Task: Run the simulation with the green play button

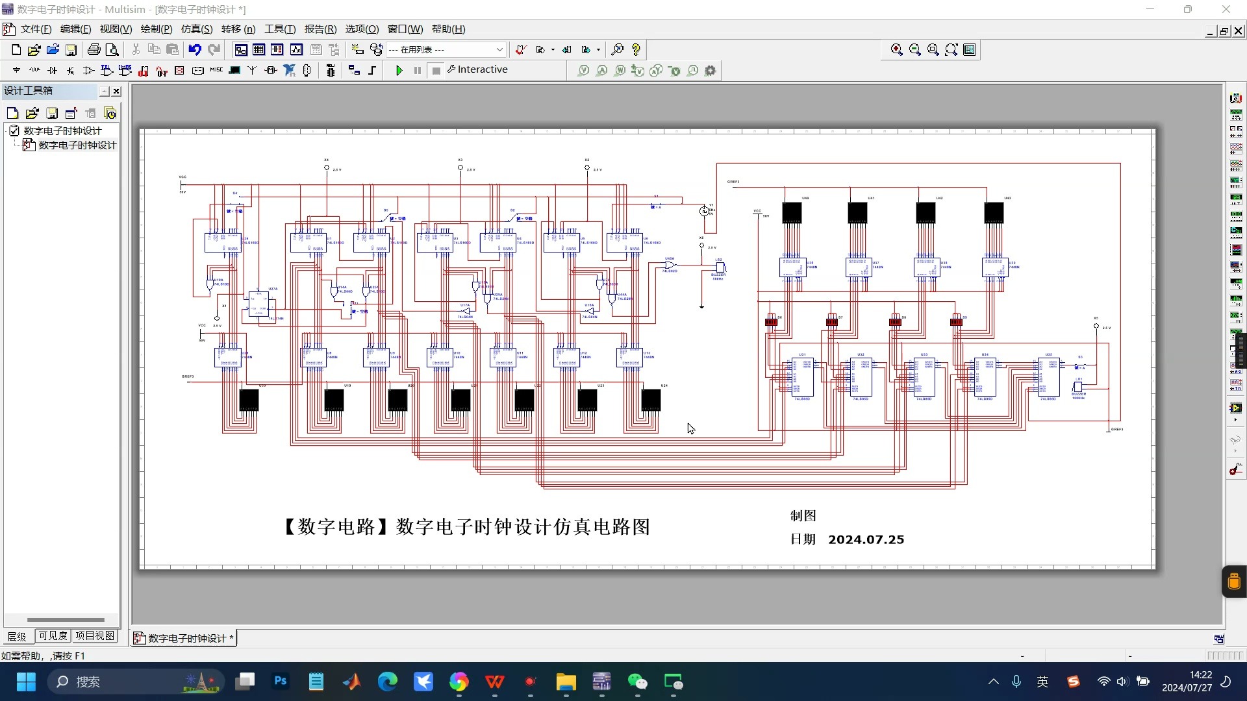Action: tap(400, 70)
